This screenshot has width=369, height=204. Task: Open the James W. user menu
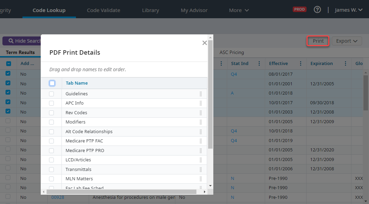pos(349,10)
